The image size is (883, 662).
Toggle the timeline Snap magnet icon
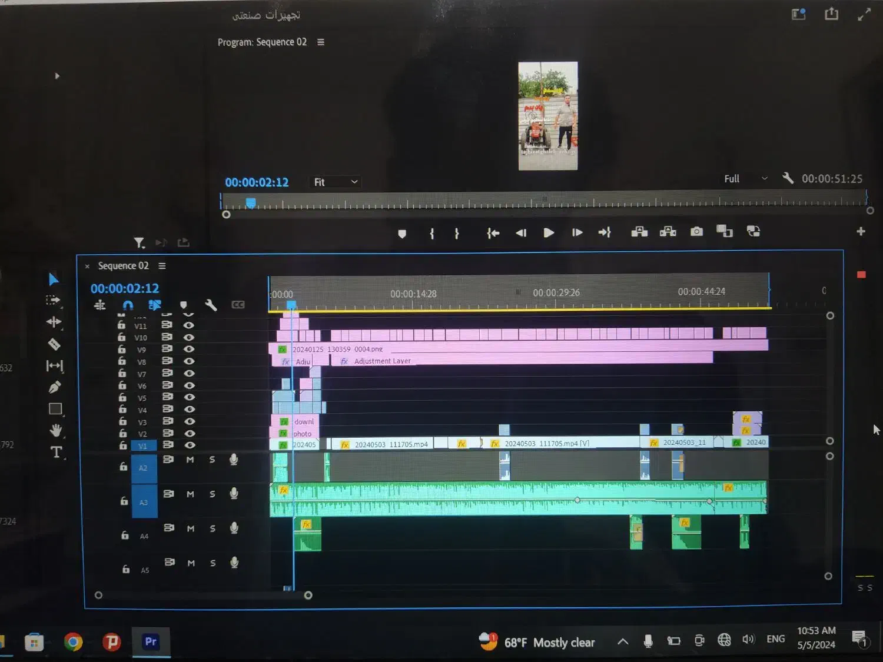pyautogui.click(x=128, y=305)
